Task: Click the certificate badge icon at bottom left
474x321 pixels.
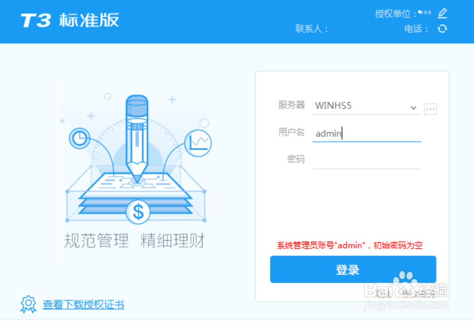Action: tap(28, 304)
